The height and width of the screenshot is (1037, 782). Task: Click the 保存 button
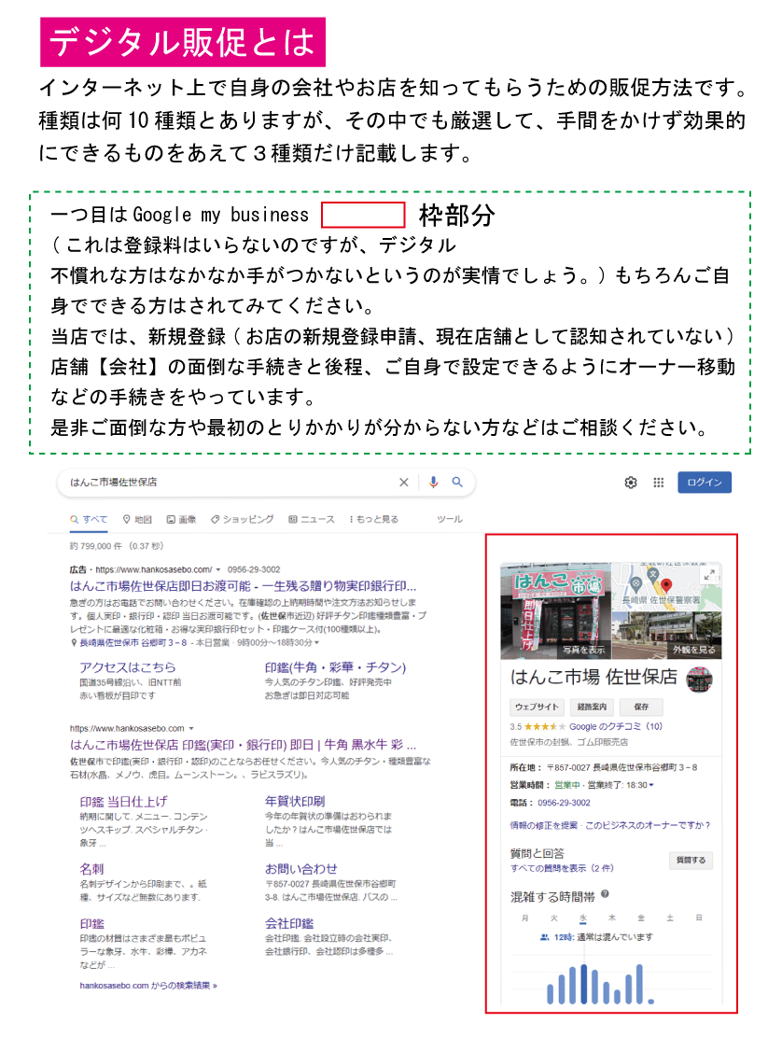coord(641,707)
